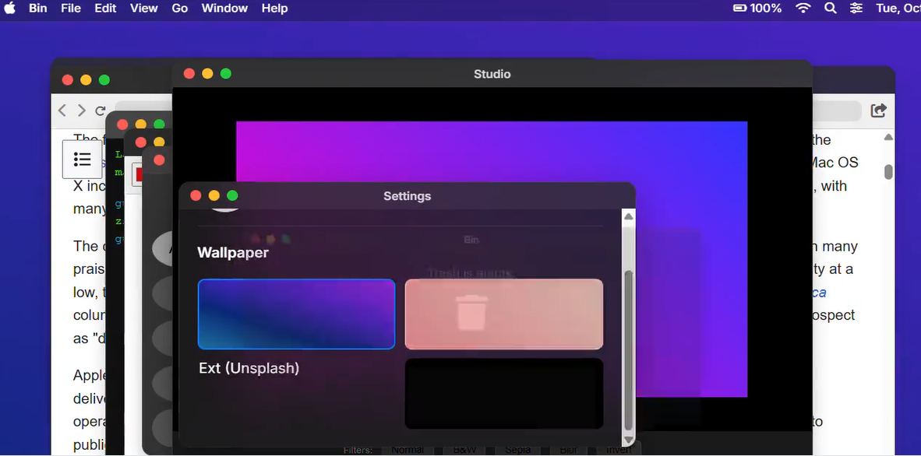Minimize the browser window
The width and height of the screenshot is (921, 456).
(86, 80)
